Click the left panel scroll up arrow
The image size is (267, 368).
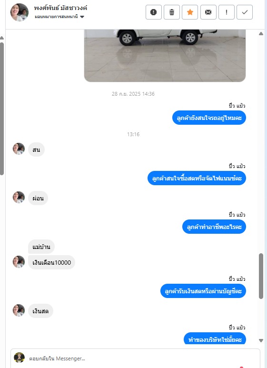(2, 38)
